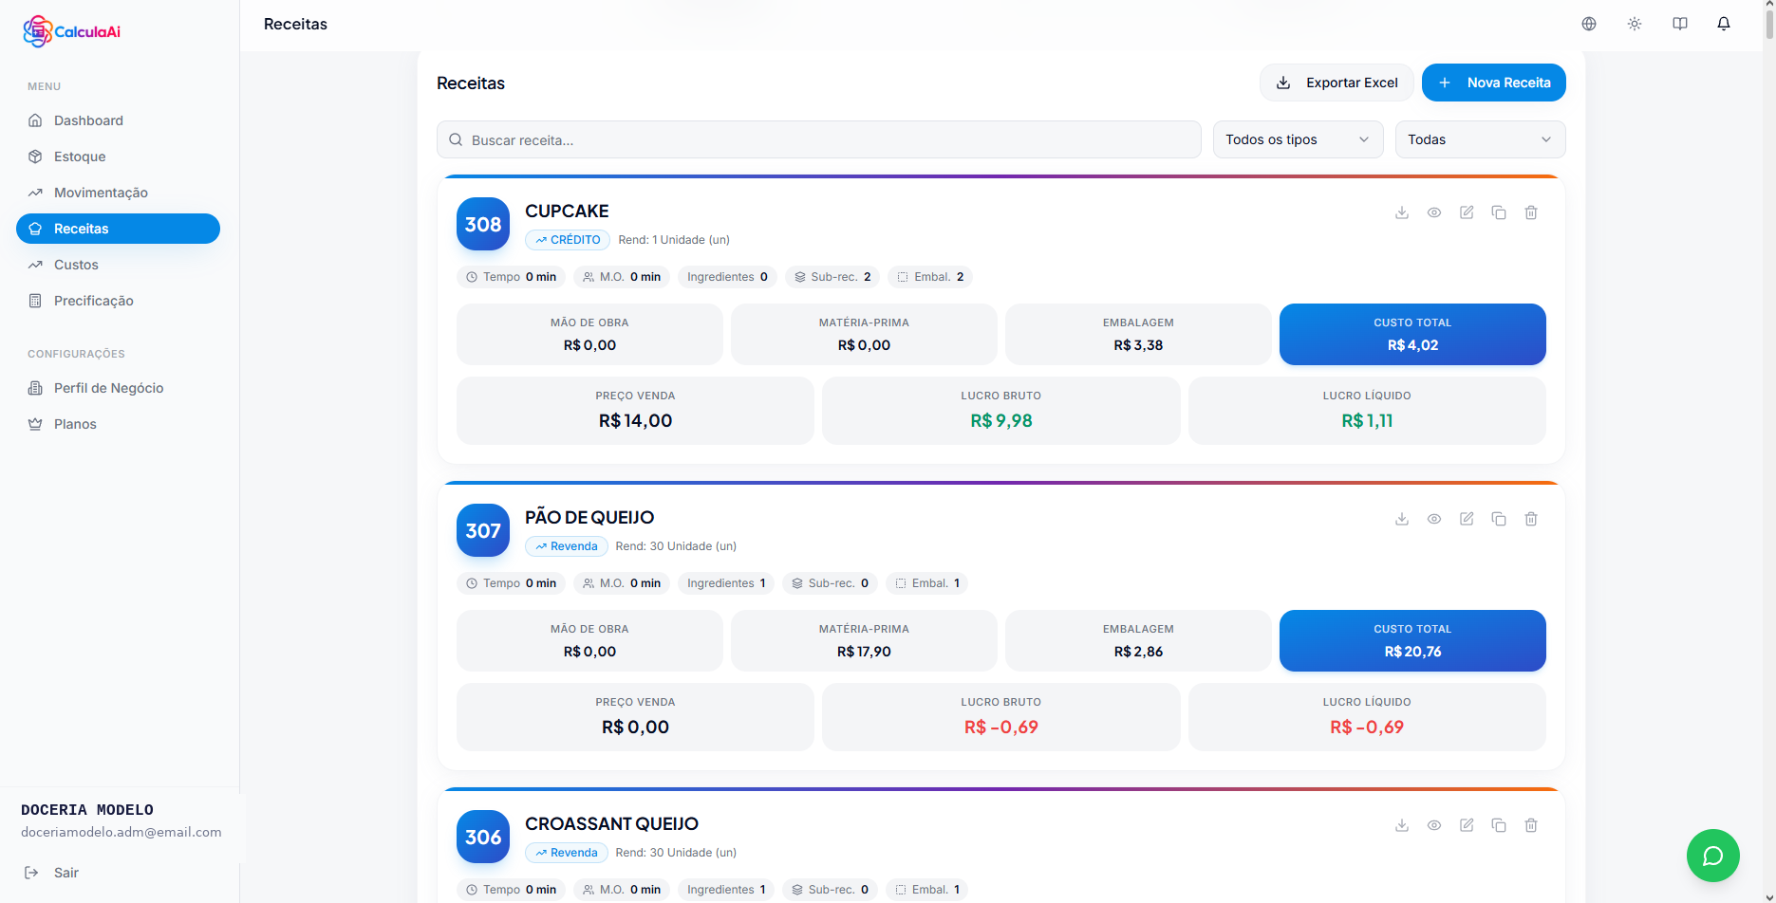The image size is (1776, 903).
Task: Click Exportar Excel button
Action: click(1337, 83)
